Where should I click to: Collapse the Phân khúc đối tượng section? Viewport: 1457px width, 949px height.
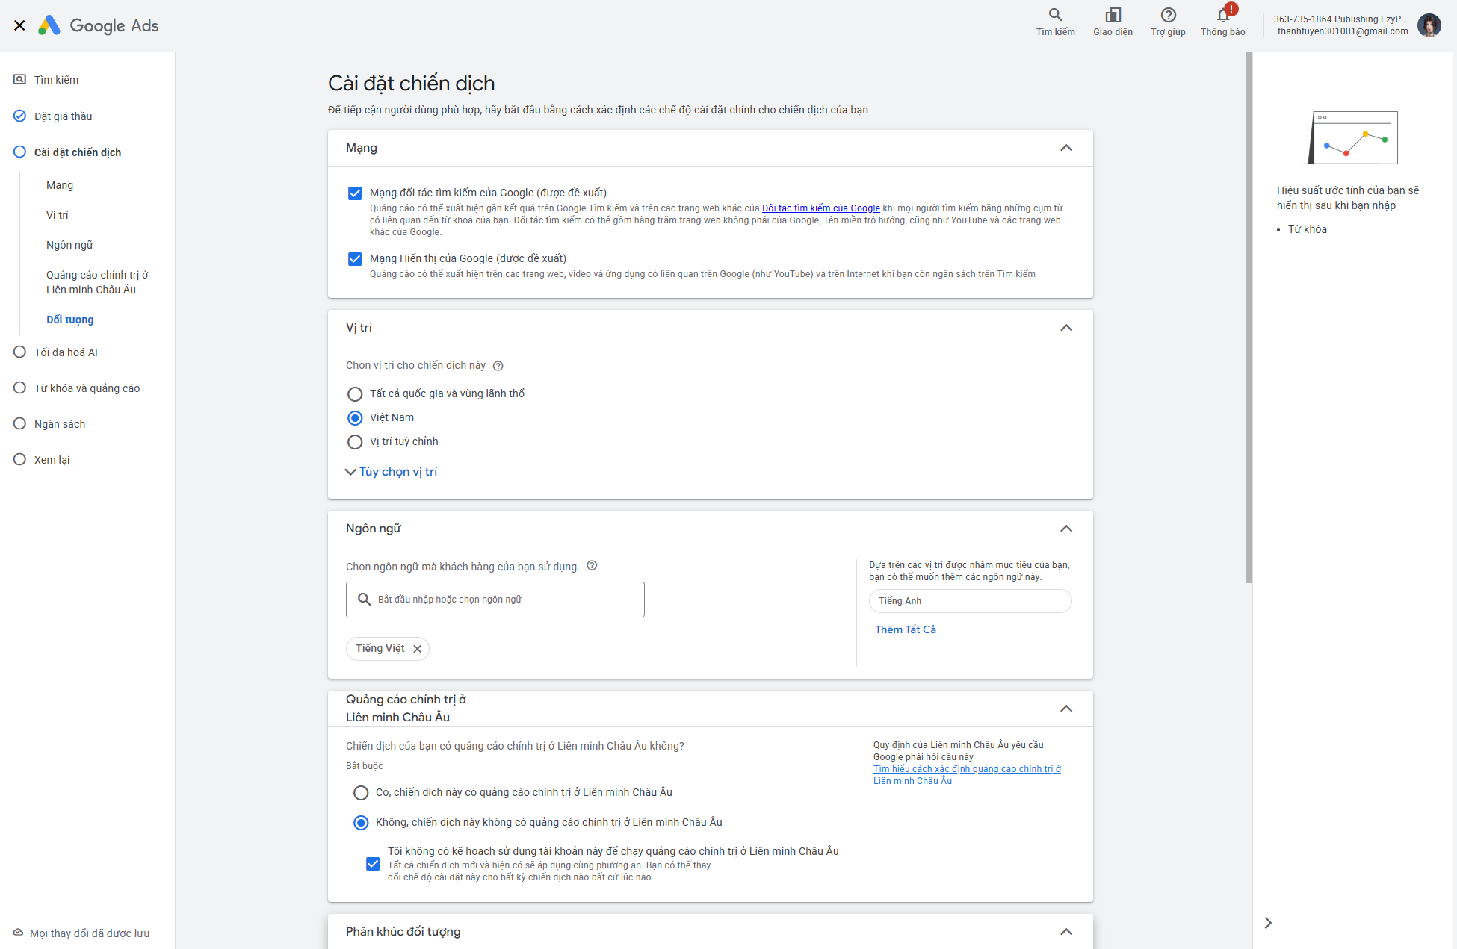pos(1066,932)
